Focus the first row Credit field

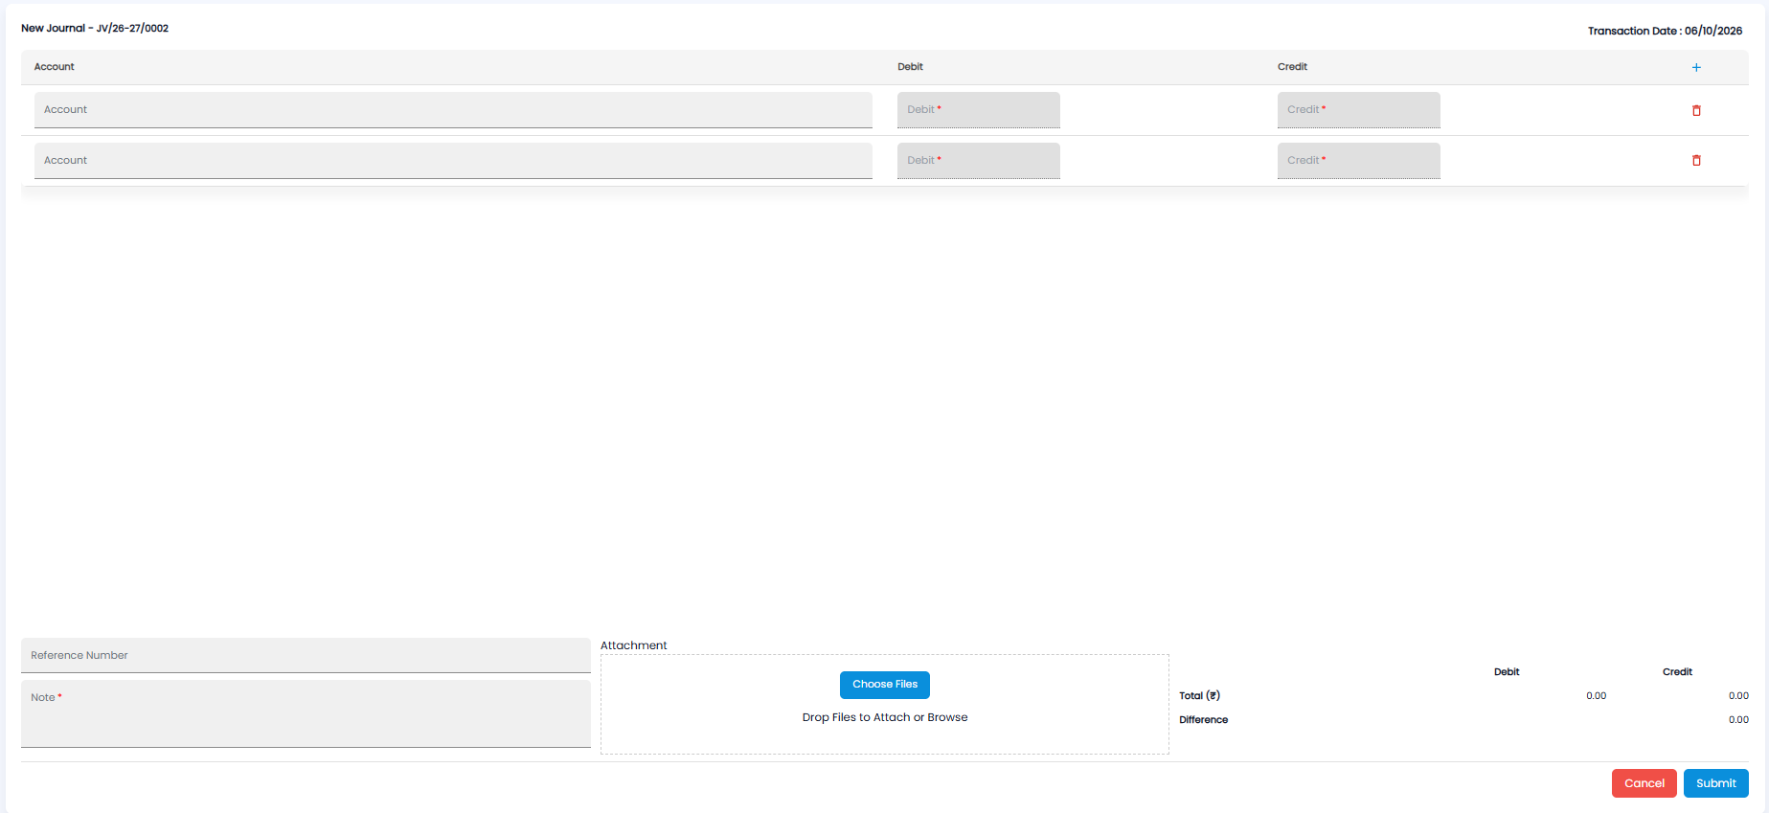coord(1359,110)
